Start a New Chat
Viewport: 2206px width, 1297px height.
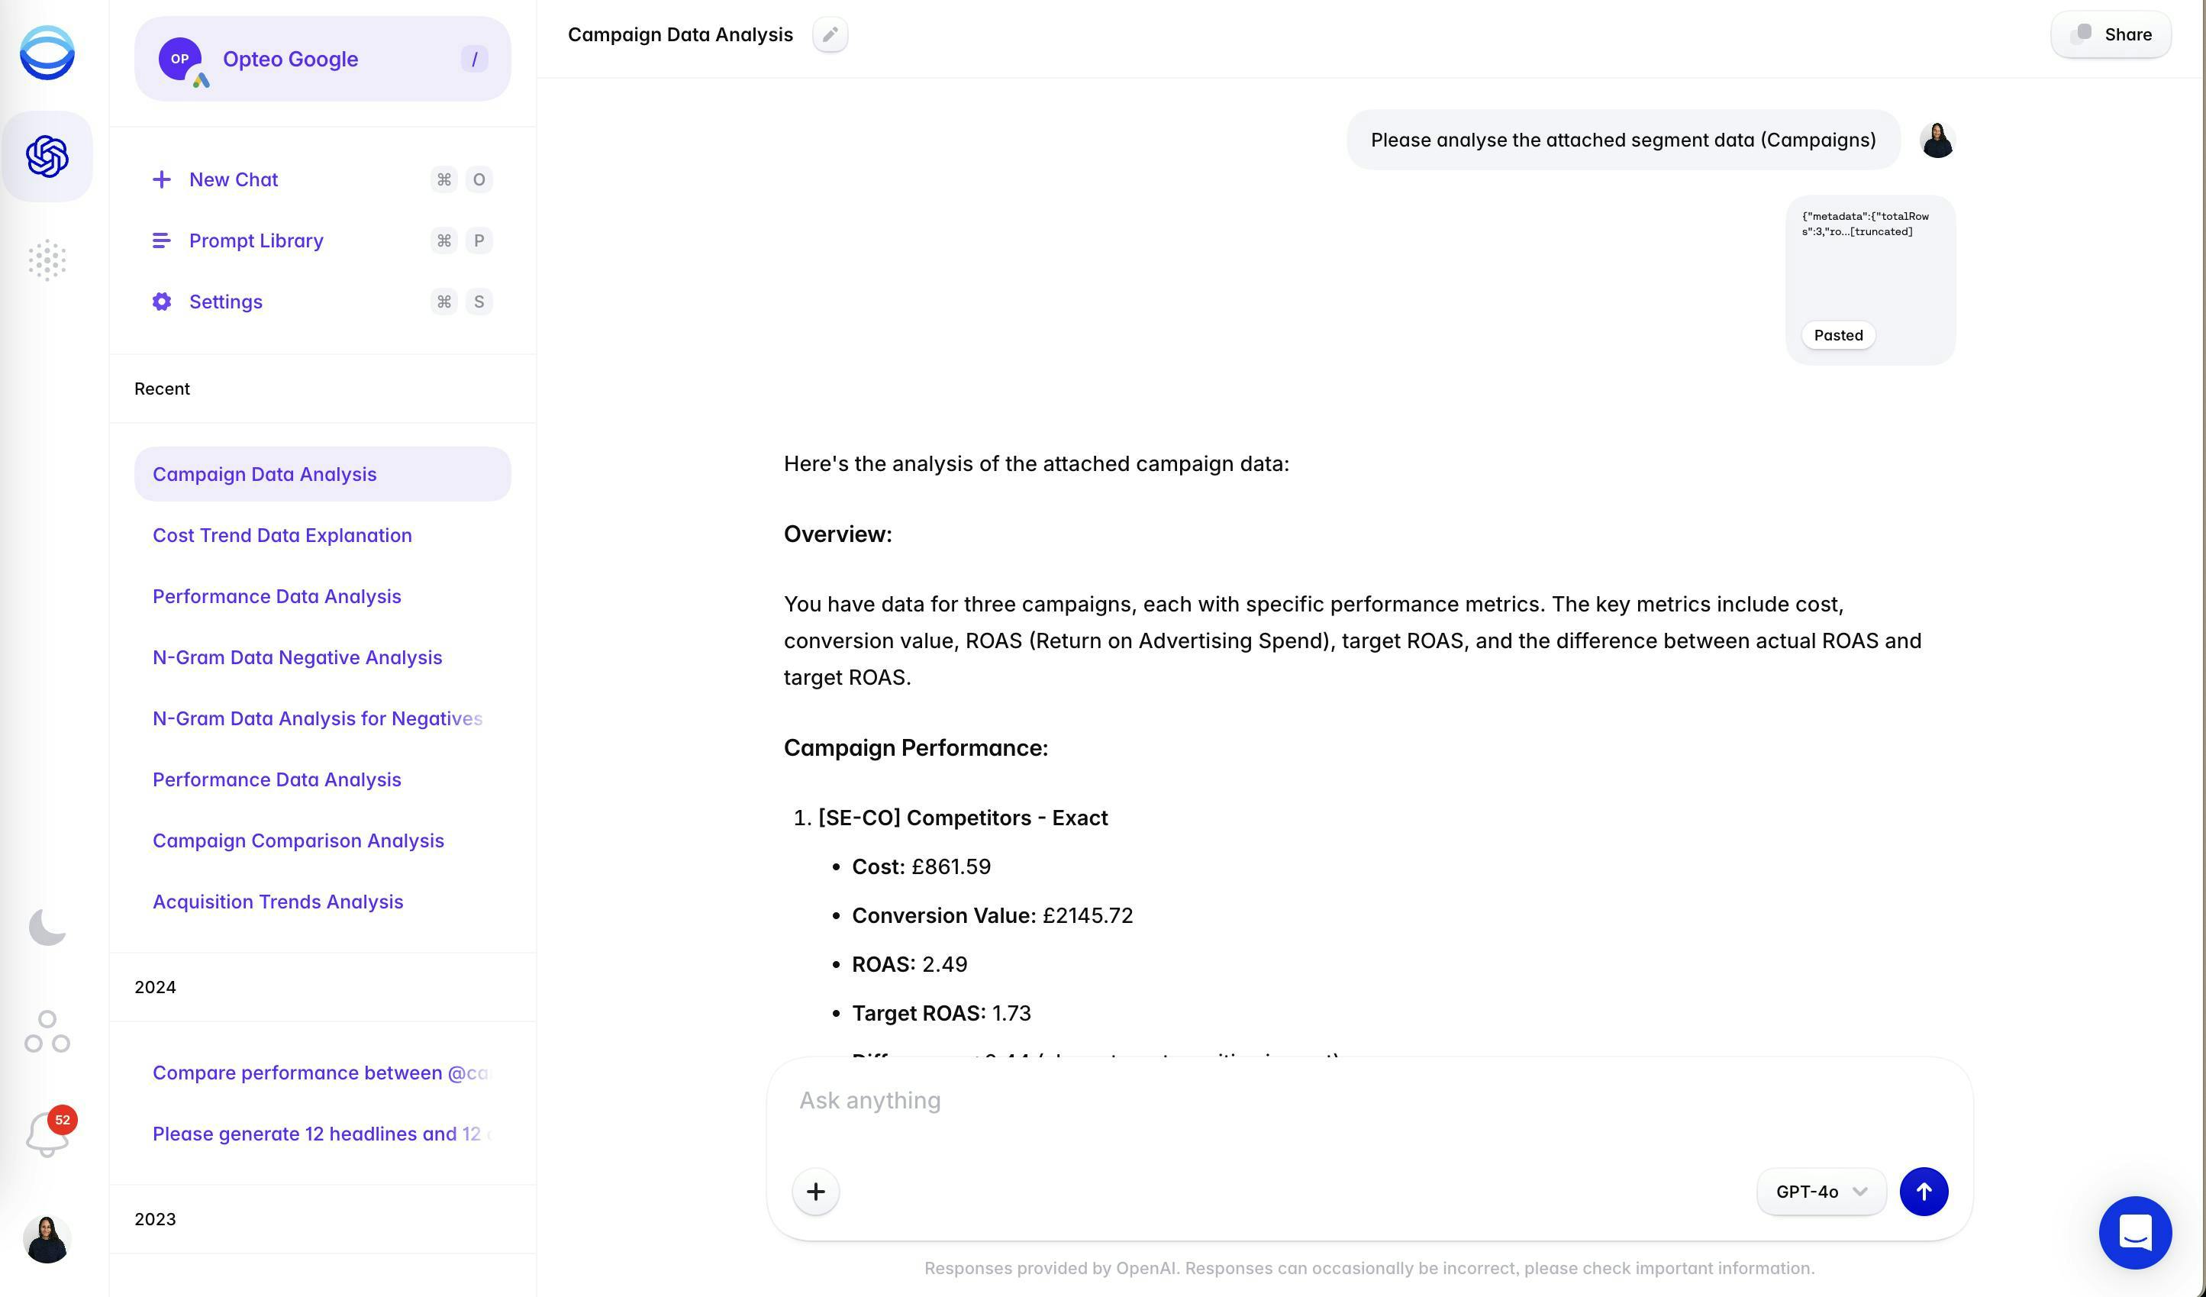pyautogui.click(x=233, y=179)
